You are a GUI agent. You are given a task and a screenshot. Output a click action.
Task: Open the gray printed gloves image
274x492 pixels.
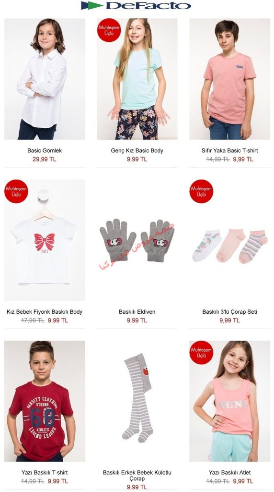(137, 240)
